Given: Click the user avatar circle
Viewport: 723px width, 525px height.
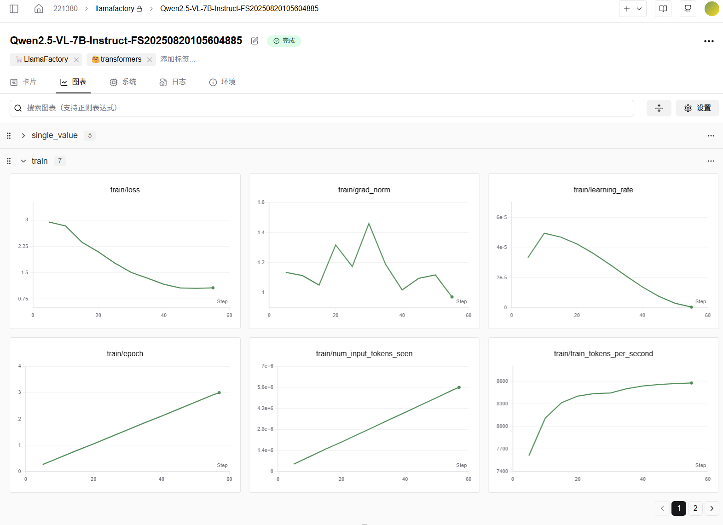Looking at the screenshot, I should pos(711,9).
